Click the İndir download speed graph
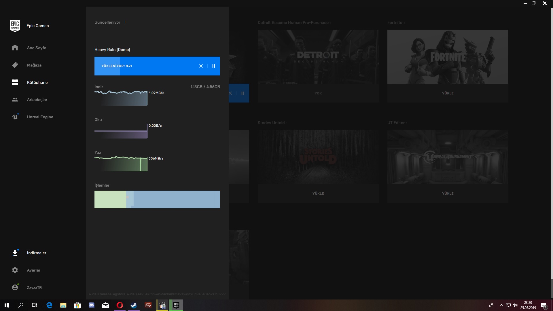Image resolution: width=553 pixels, height=311 pixels. 121,98
